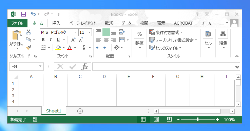
Task: Click the Center horizontally icon
Action: pyautogui.click(x=106, y=40)
